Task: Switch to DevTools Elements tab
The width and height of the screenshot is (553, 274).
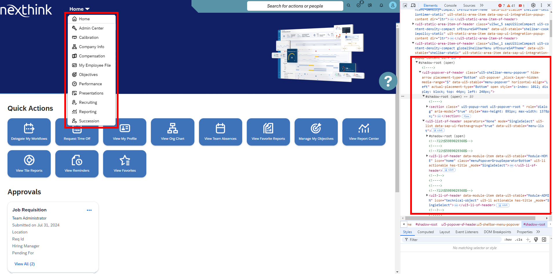Action: 430,5
